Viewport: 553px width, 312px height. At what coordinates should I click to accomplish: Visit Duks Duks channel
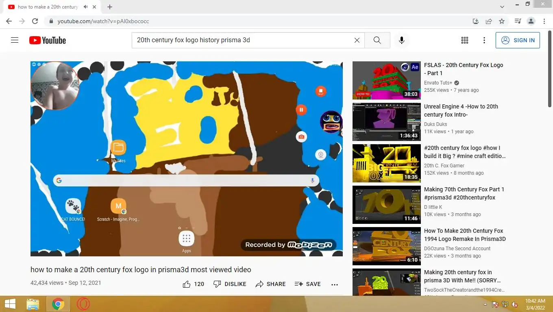point(435,124)
